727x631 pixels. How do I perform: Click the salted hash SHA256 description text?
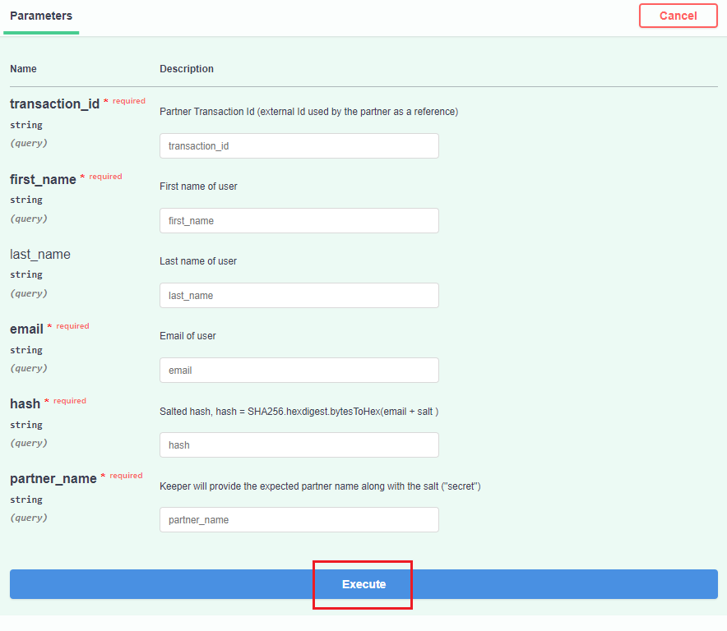click(299, 411)
